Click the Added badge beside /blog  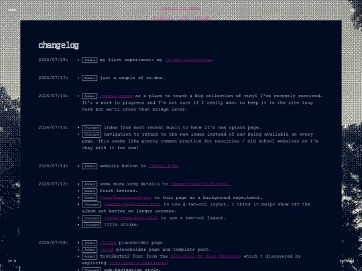pyautogui.click(x=90, y=250)
